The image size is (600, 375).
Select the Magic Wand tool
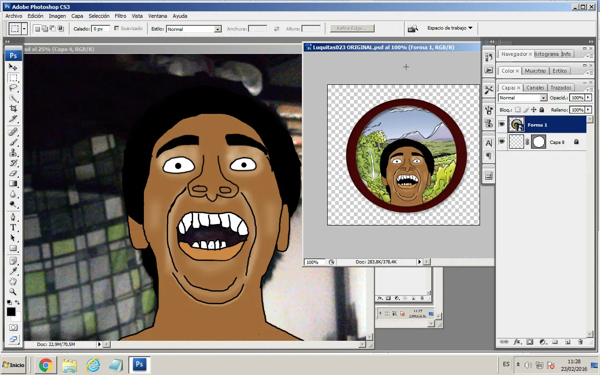[13, 98]
